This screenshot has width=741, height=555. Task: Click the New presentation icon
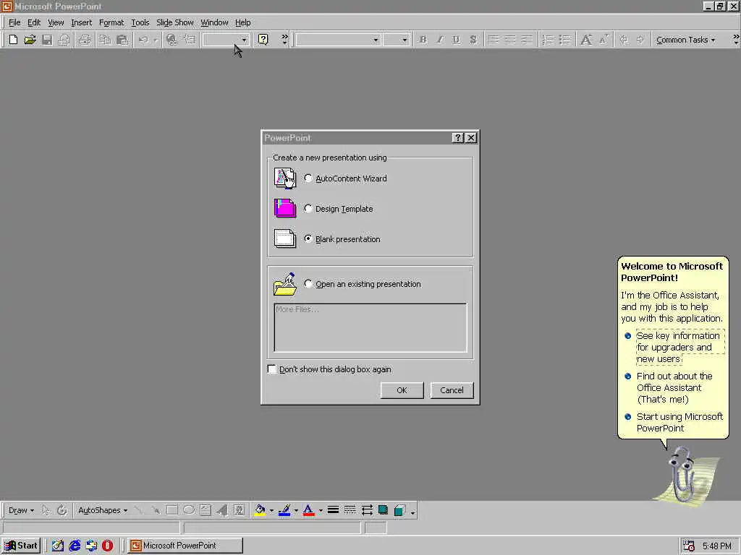[x=13, y=40]
